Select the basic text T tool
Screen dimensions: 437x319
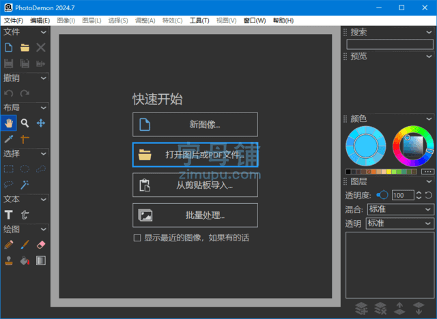point(9,215)
